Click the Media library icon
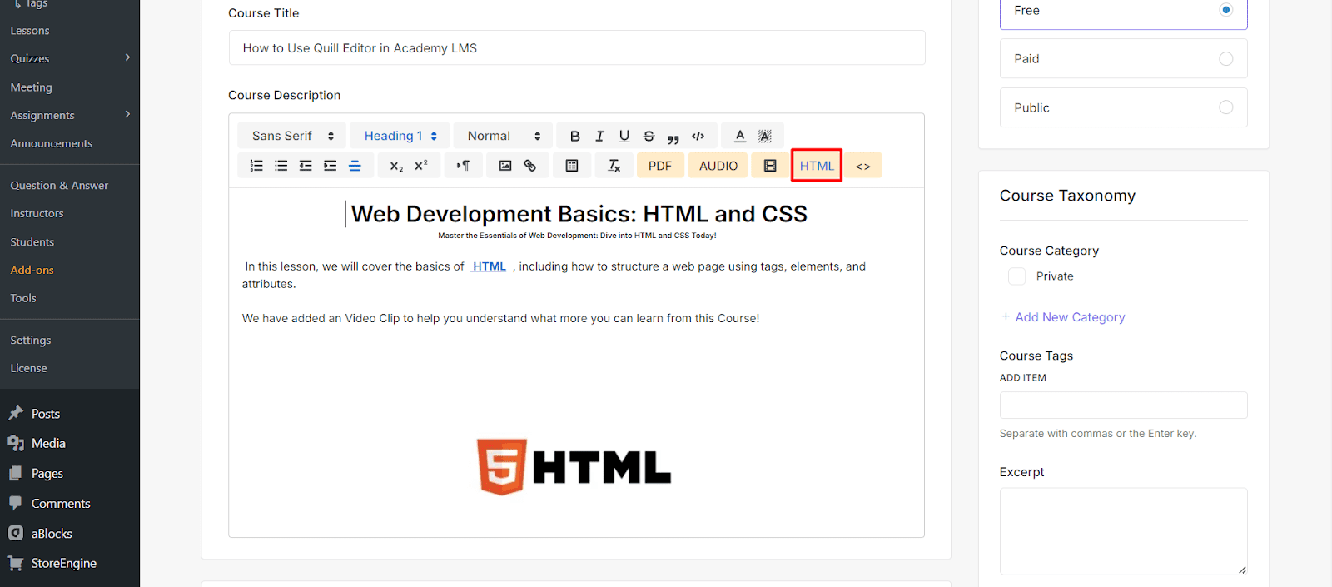Image resolution: width=1332 pixels, height=587 pixels. pos(16,443)
